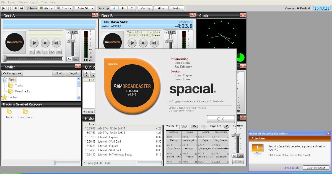This screenshot has height=174, width=332.
Task: Go to next sound effects page
Action: 226,126
